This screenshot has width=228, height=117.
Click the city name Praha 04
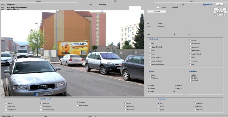tap(11, 5)
